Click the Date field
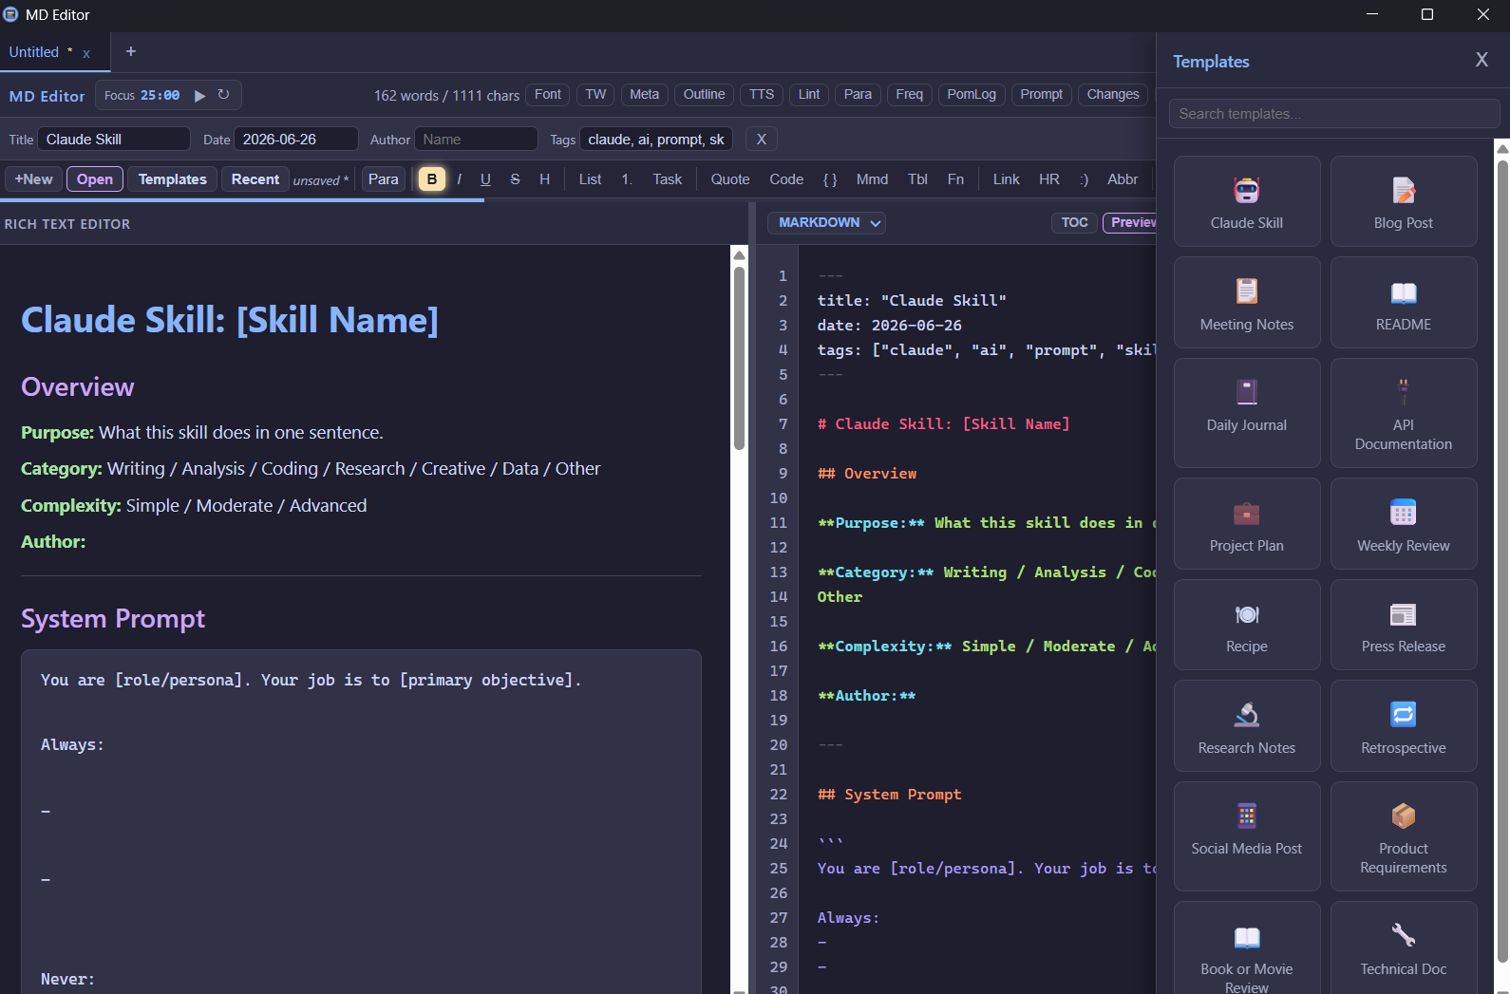 [296, 140]
